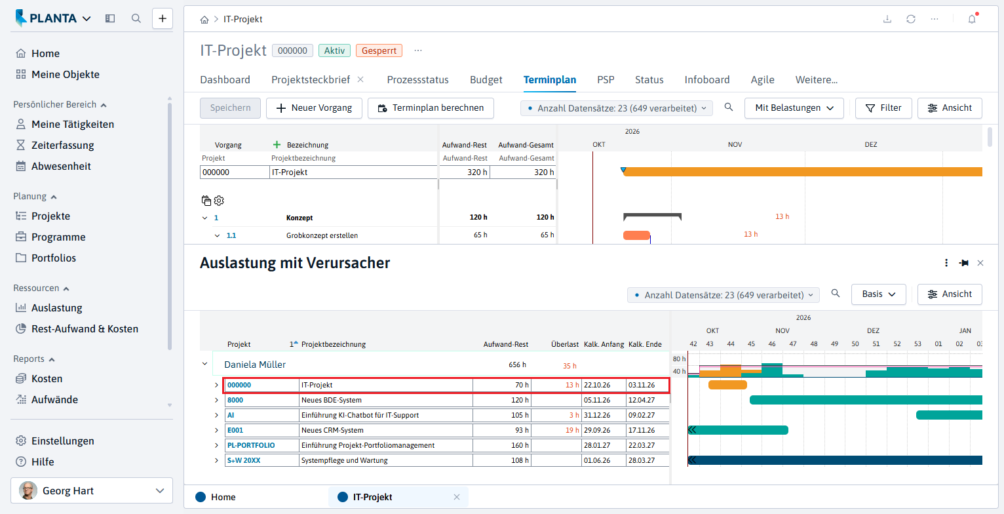
Task: Go to home breadcrumb icon
Action: [205, 20]
